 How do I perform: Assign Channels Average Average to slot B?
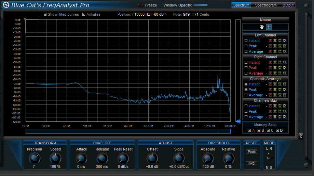(x=275, y=95)
